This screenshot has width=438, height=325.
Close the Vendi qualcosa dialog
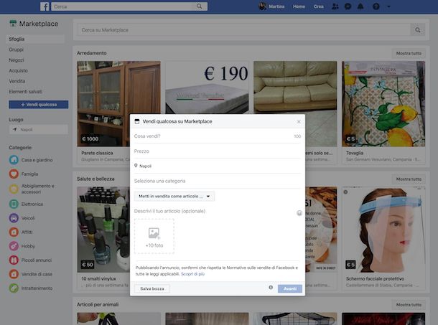click(299, 121)
